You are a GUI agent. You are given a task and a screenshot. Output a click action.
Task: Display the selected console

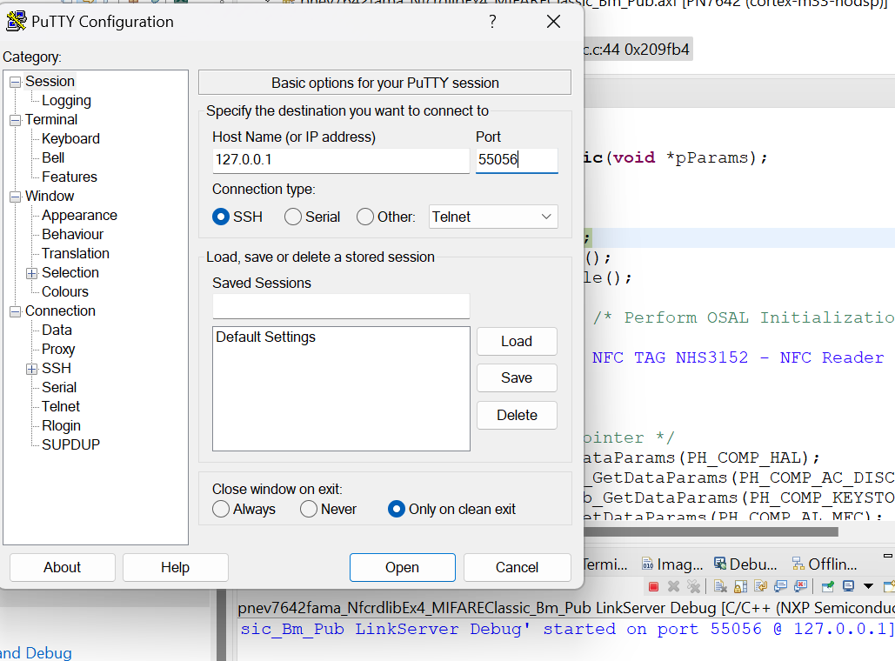pos(848,586)
